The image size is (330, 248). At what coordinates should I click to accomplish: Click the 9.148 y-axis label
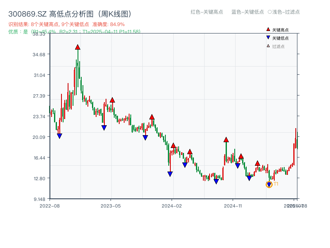[x=39, y=199]
